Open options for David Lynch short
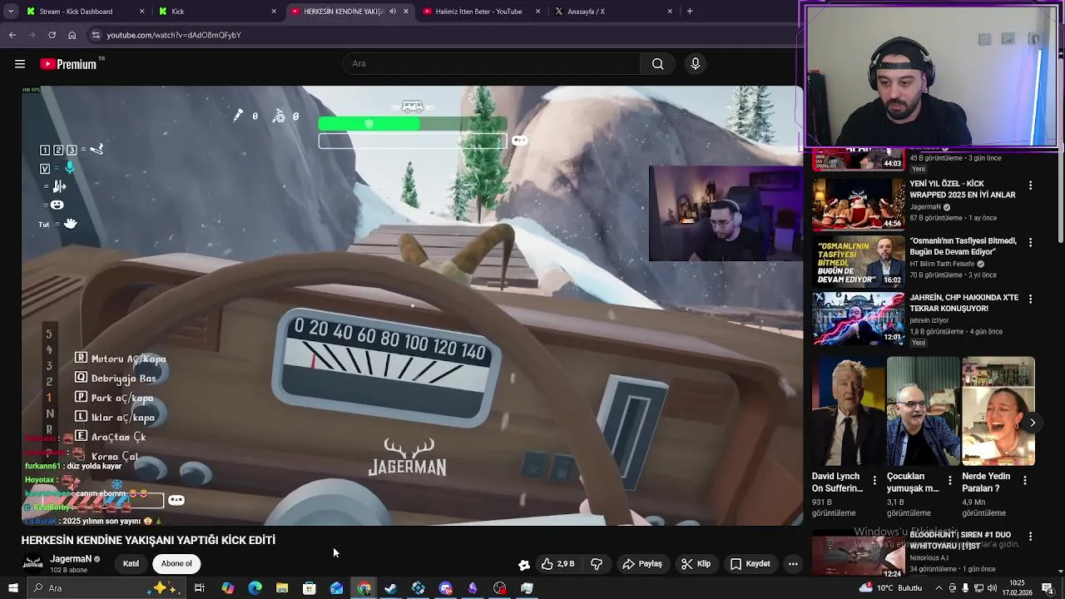Screen dimensions: 1065x599 874,480
